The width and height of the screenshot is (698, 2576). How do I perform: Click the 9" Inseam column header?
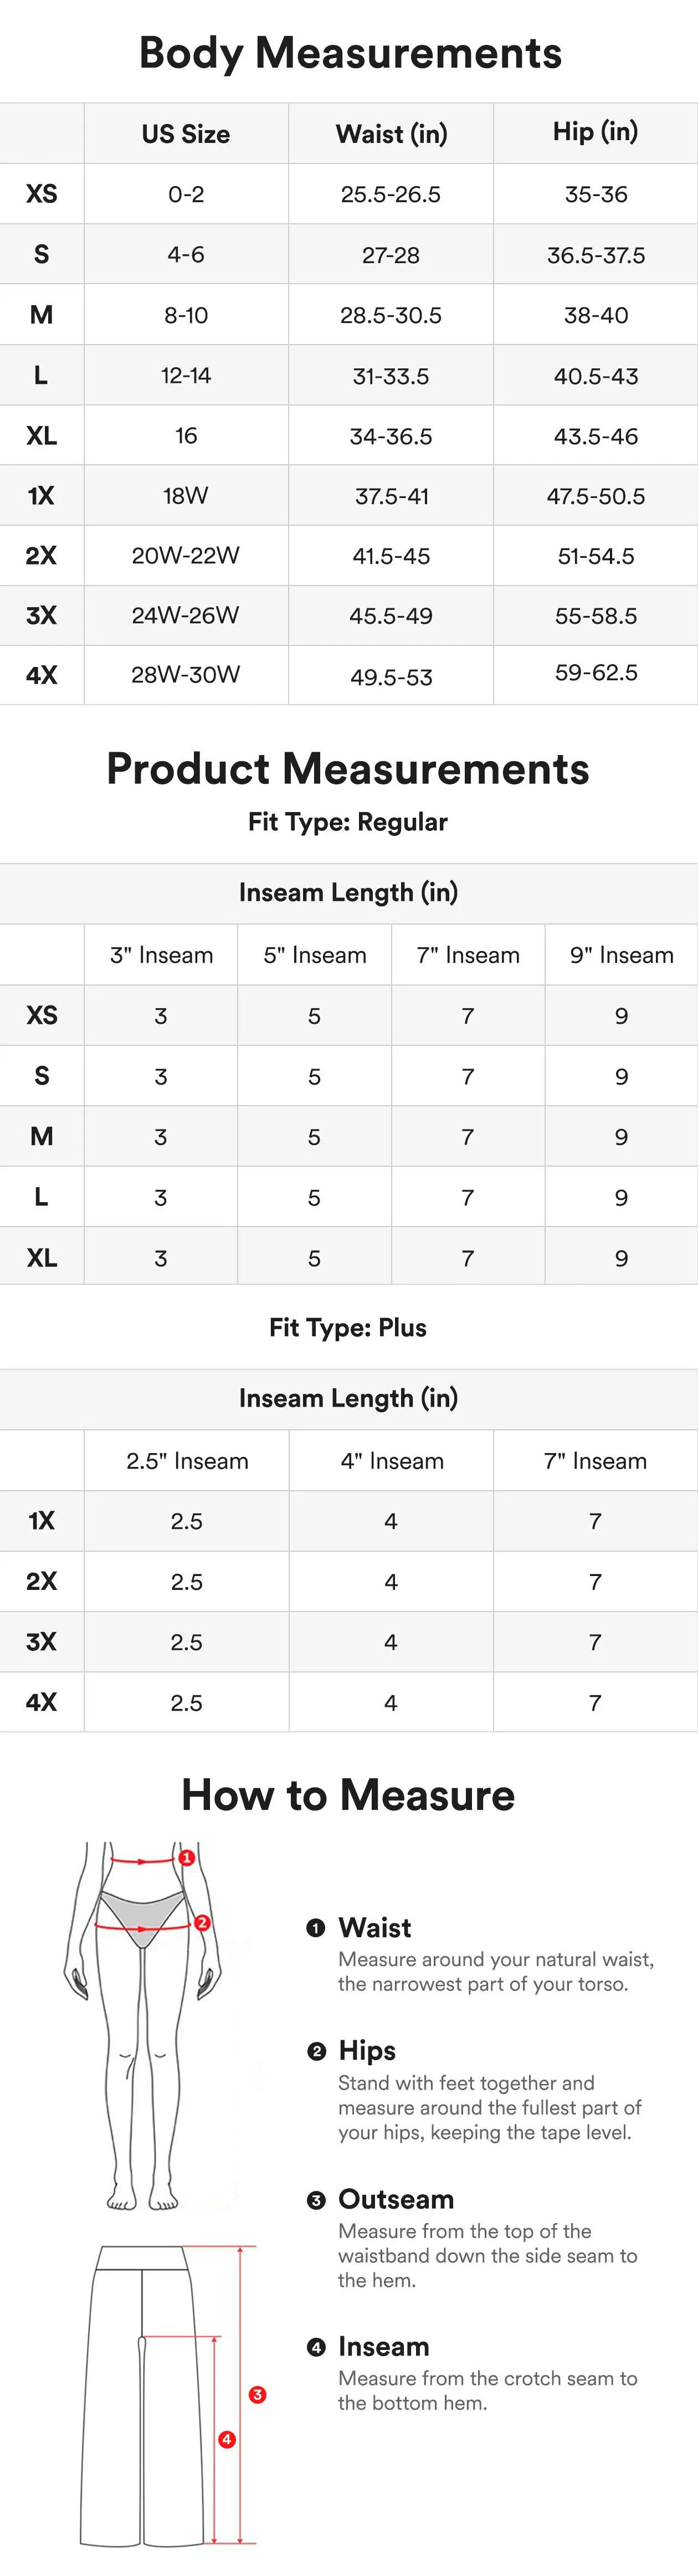(x=621, y=955)
